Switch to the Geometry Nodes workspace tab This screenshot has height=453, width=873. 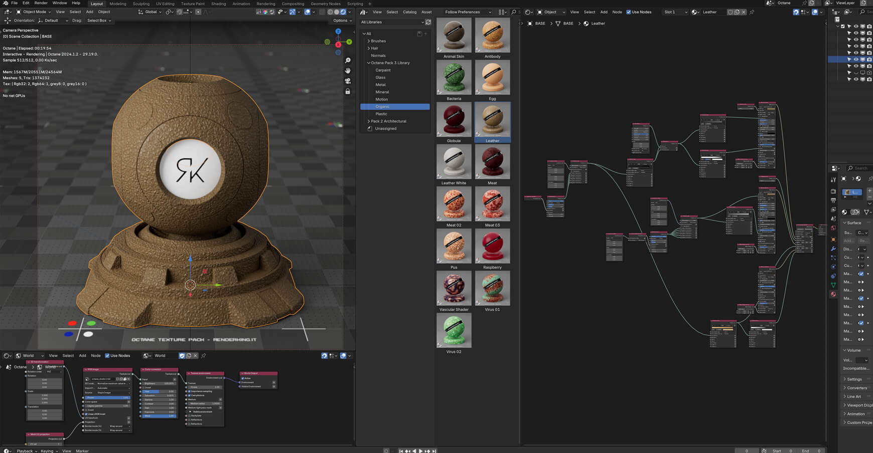point(326,4)
